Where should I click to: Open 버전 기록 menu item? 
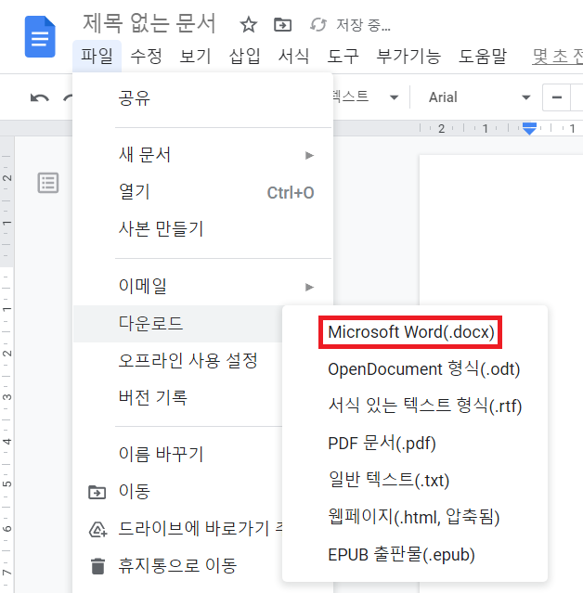(x=178, y=397)
